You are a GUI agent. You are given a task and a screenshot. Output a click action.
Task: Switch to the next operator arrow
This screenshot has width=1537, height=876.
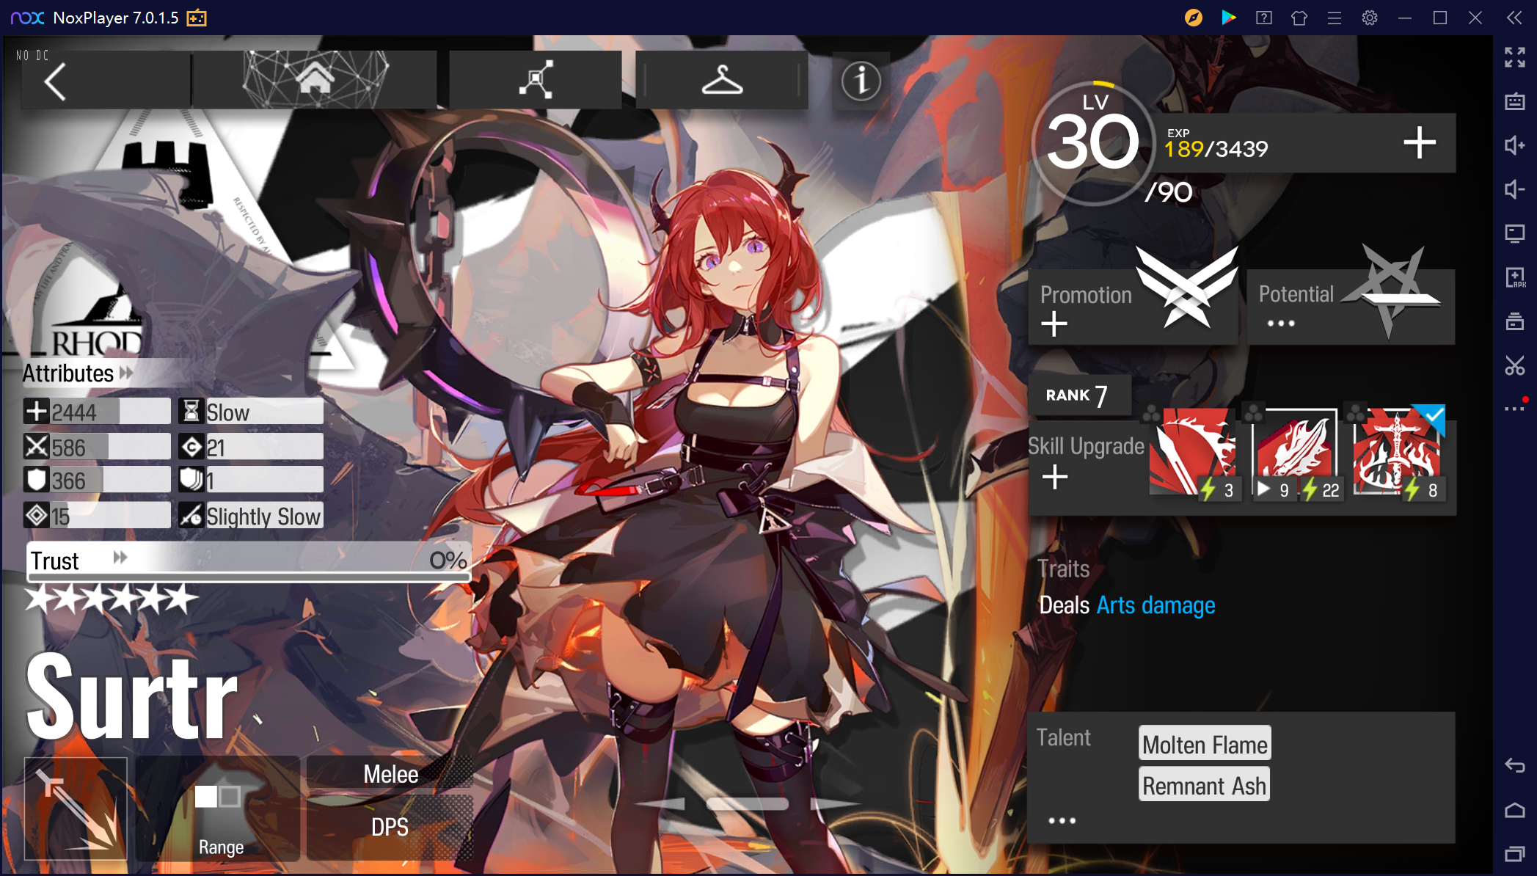[835, 804]
